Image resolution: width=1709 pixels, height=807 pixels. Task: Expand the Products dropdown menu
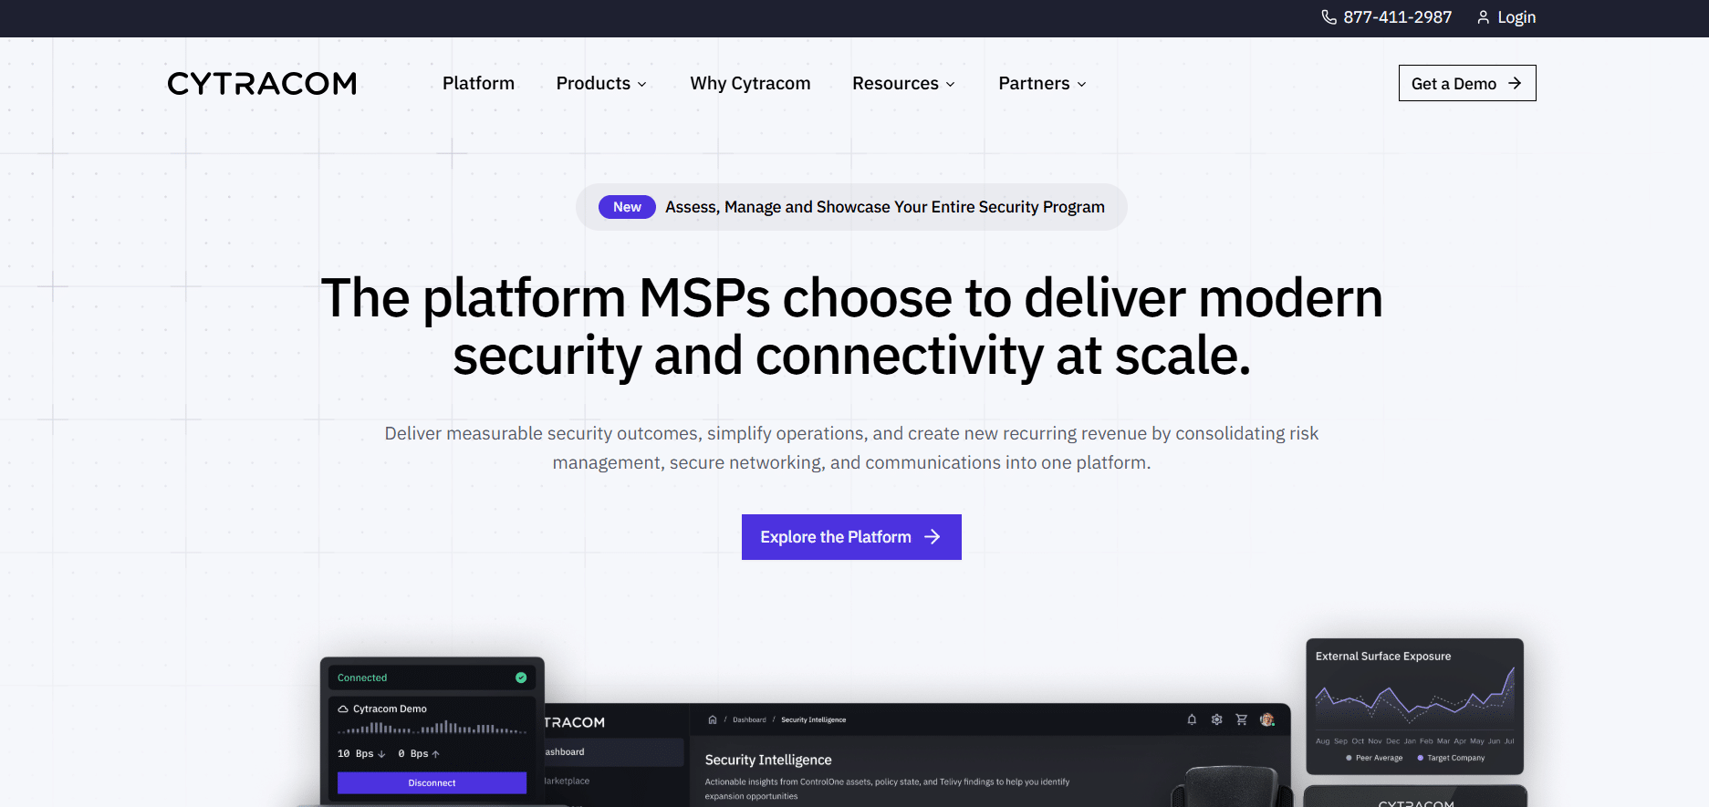[601, 83]
